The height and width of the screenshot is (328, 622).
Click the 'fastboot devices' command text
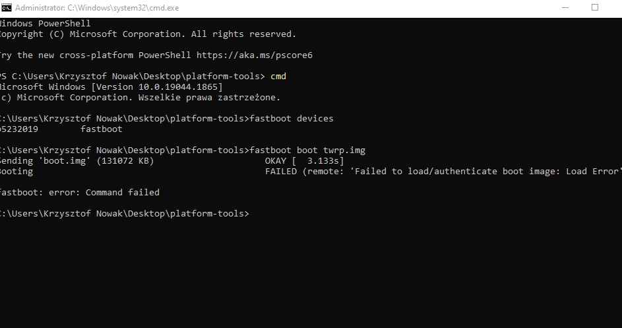[292, 119]
